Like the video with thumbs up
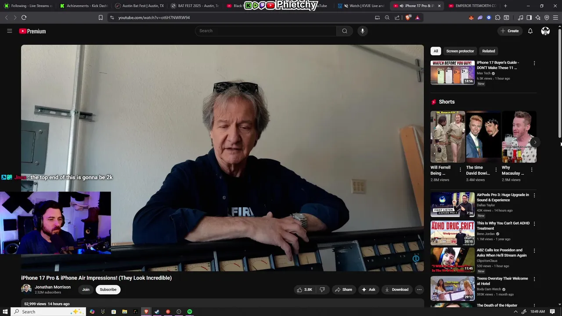The image size is (562, 316). pos(304,290)
